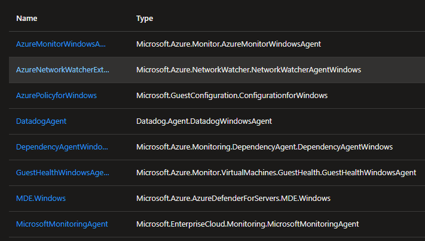Viewport: 425px width, 241px height.
Task: Open the AzureNetworkWatcherExt... extension link
Action: point(63,70)
